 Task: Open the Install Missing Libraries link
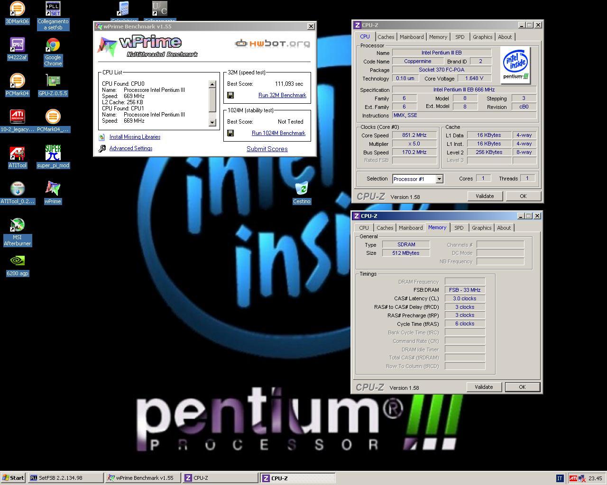click(135, 137)
